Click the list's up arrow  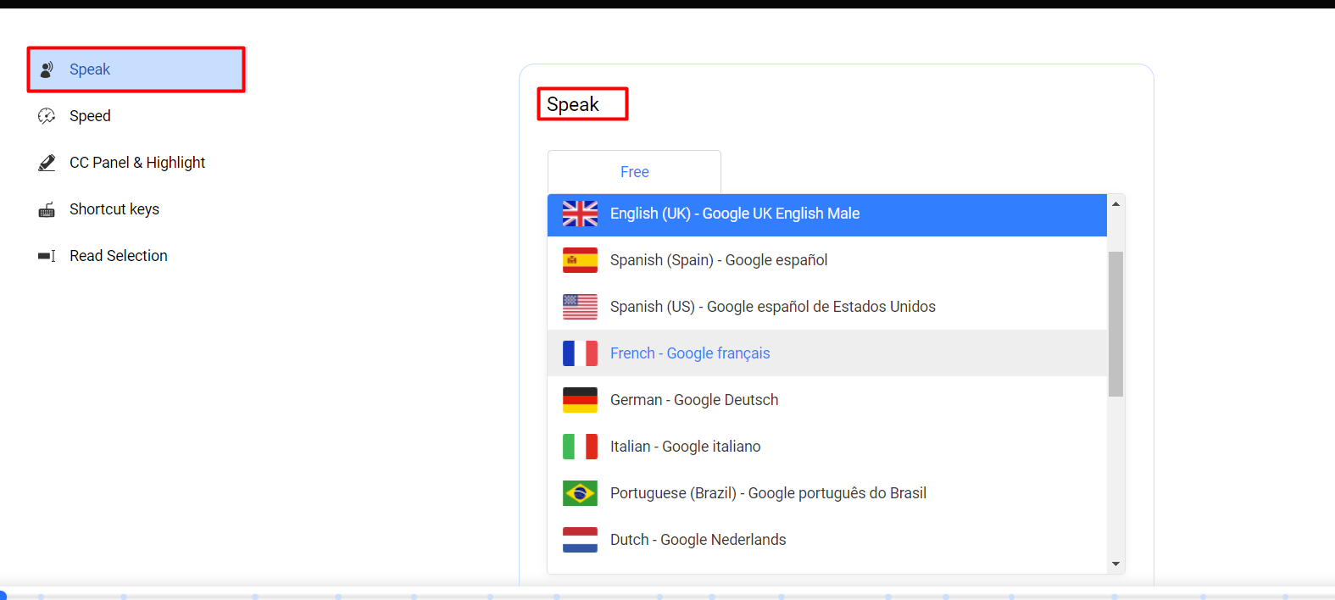click(x=1115, y=204)
